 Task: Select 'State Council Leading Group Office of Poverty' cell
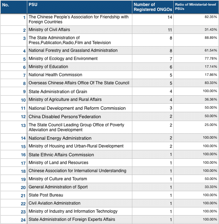coord(80,127)
